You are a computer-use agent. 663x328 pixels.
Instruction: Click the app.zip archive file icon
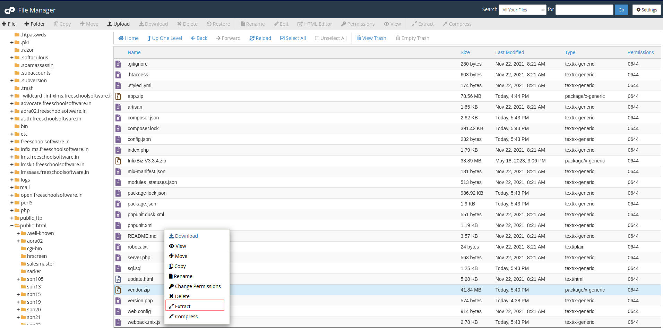(118, 96)
